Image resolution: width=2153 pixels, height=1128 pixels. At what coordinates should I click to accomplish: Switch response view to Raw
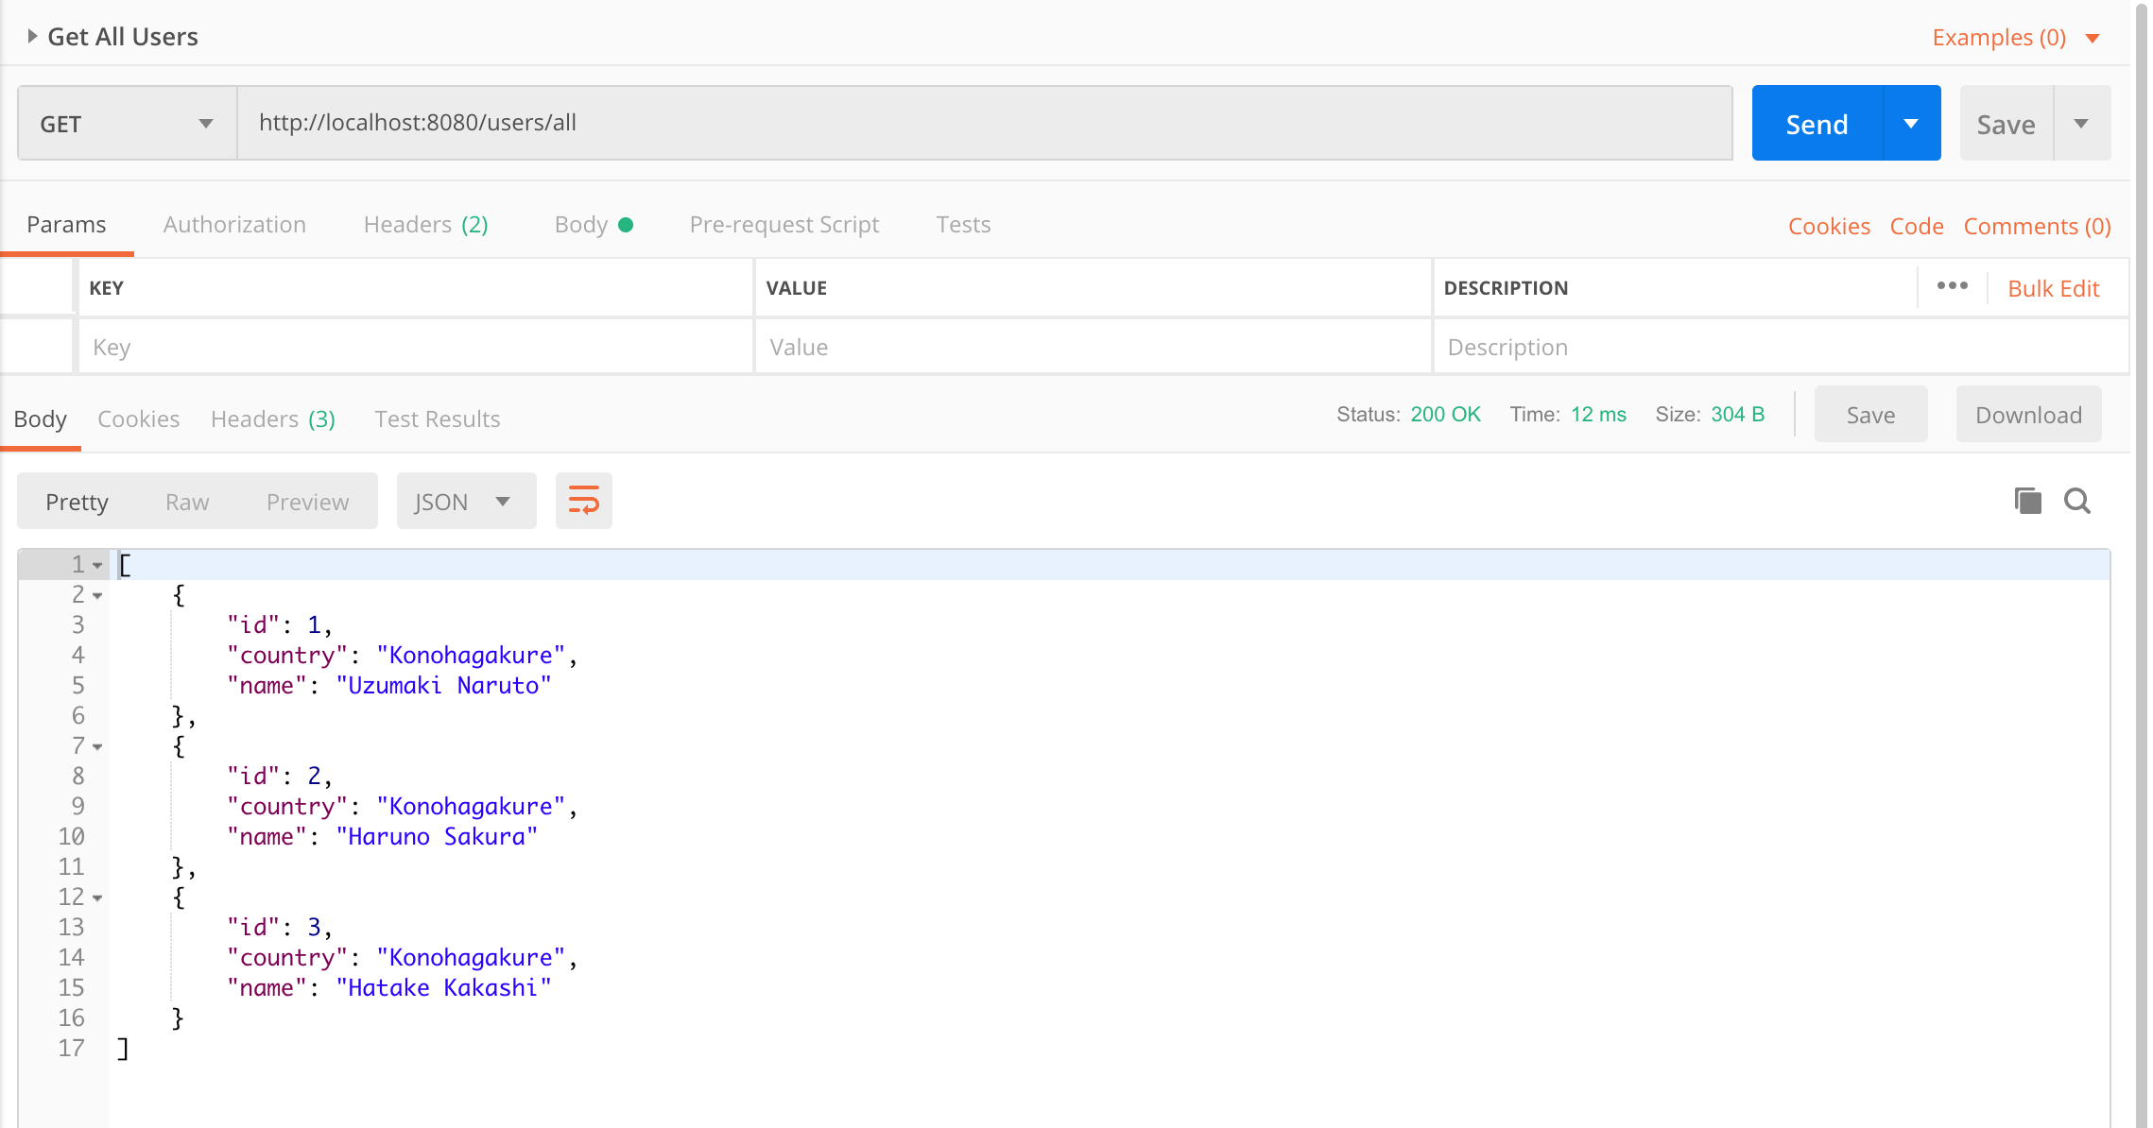187,502
